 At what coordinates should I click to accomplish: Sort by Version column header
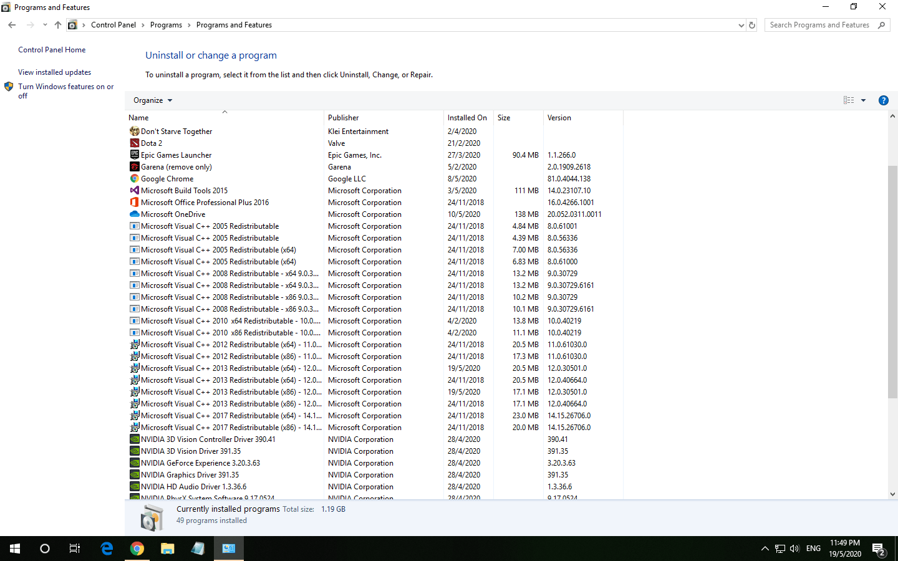coord(583,118)
